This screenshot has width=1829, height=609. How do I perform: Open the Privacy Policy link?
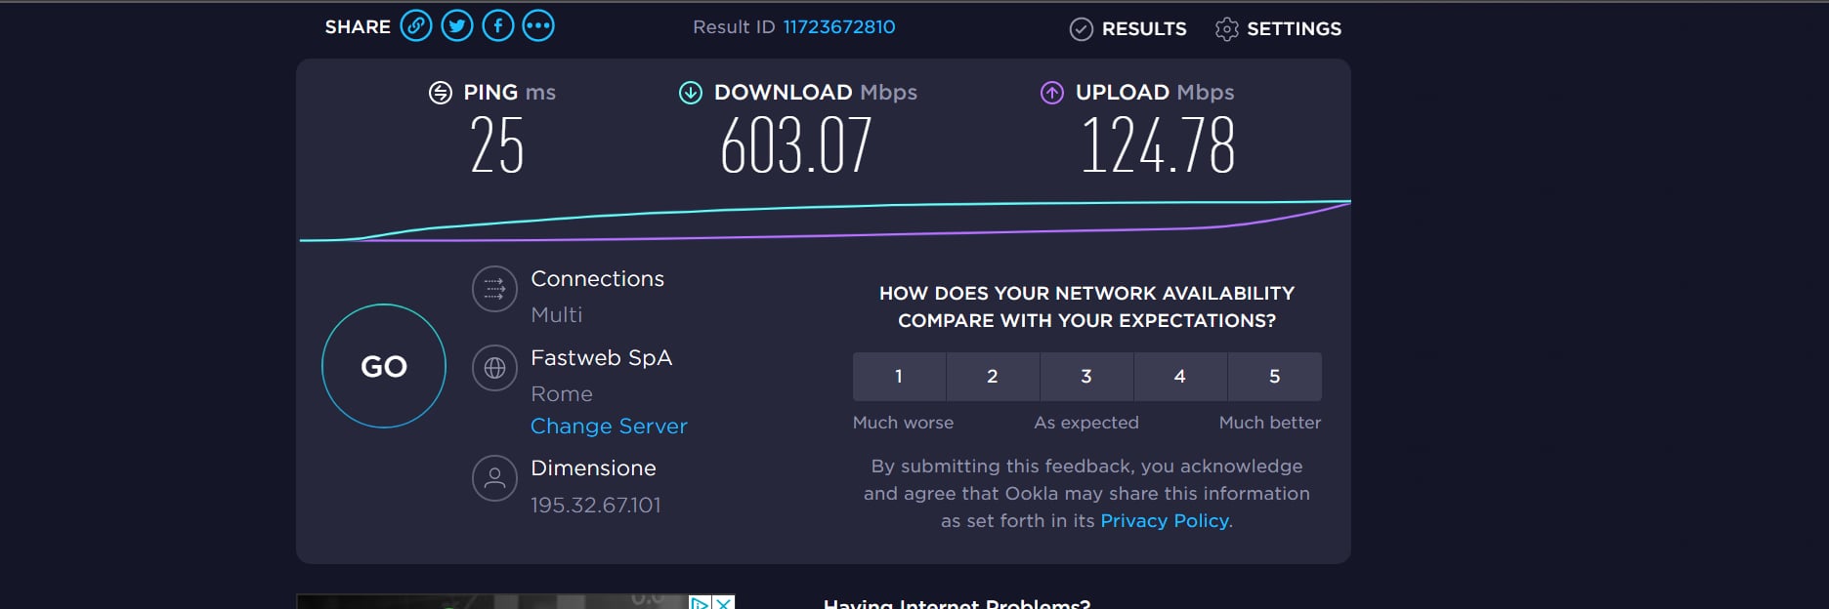click(1164, 521)
